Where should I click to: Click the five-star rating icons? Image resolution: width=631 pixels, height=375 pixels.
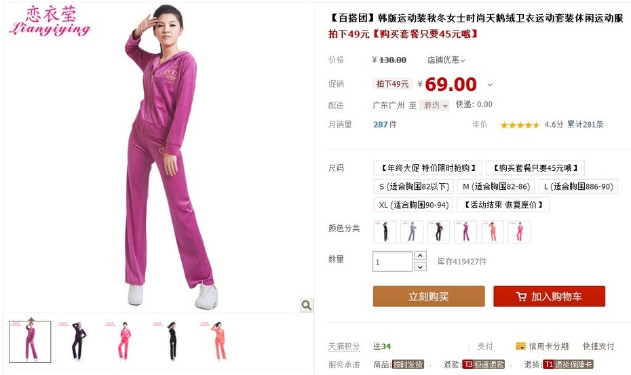(520, 125)
